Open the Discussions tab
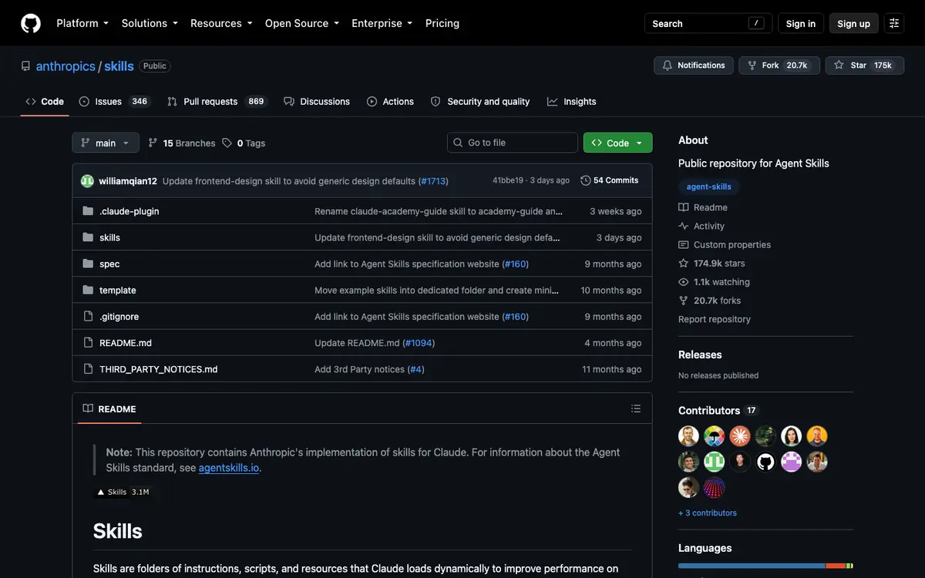 pos(317,102)
